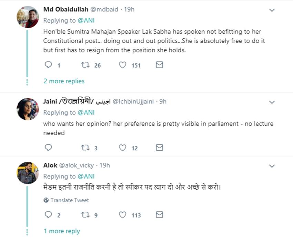Share Jaini's tweet via message envelope
This screenshot has width=293, height=242.
point(159,148)
